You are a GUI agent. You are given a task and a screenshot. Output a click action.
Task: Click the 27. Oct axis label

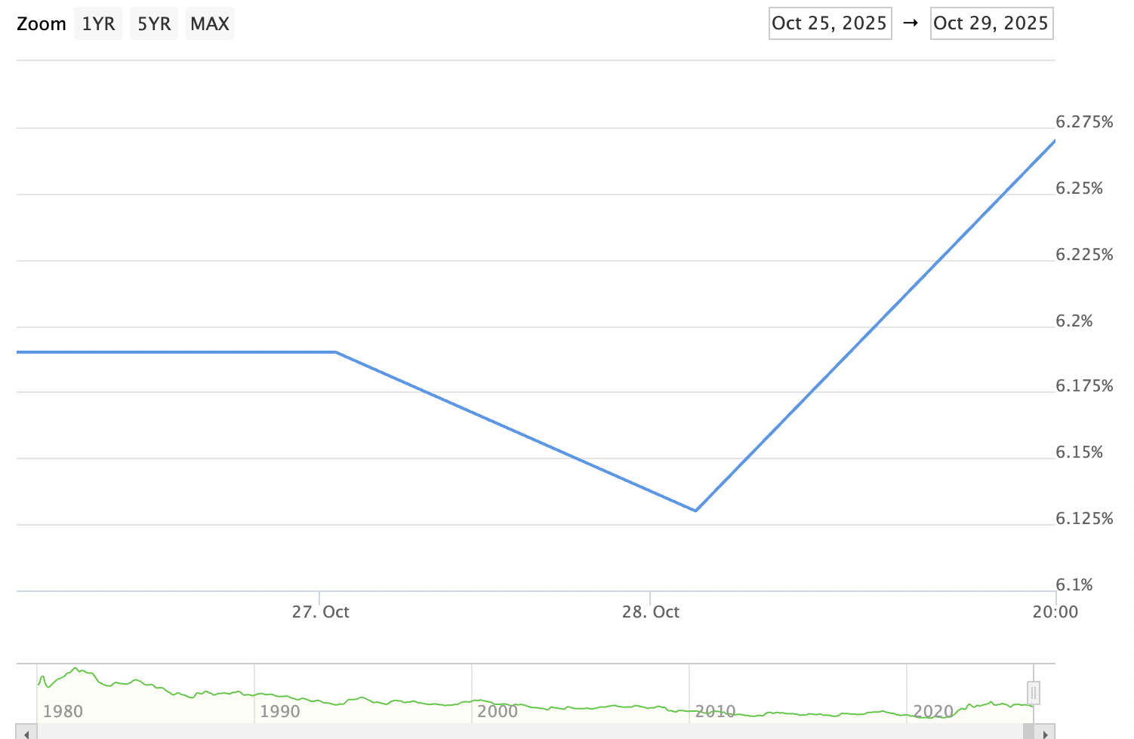coord(321,612)
